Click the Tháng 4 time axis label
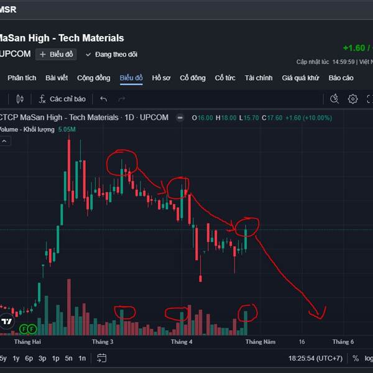This screenshot has width=373, height=373. (182, 342)
